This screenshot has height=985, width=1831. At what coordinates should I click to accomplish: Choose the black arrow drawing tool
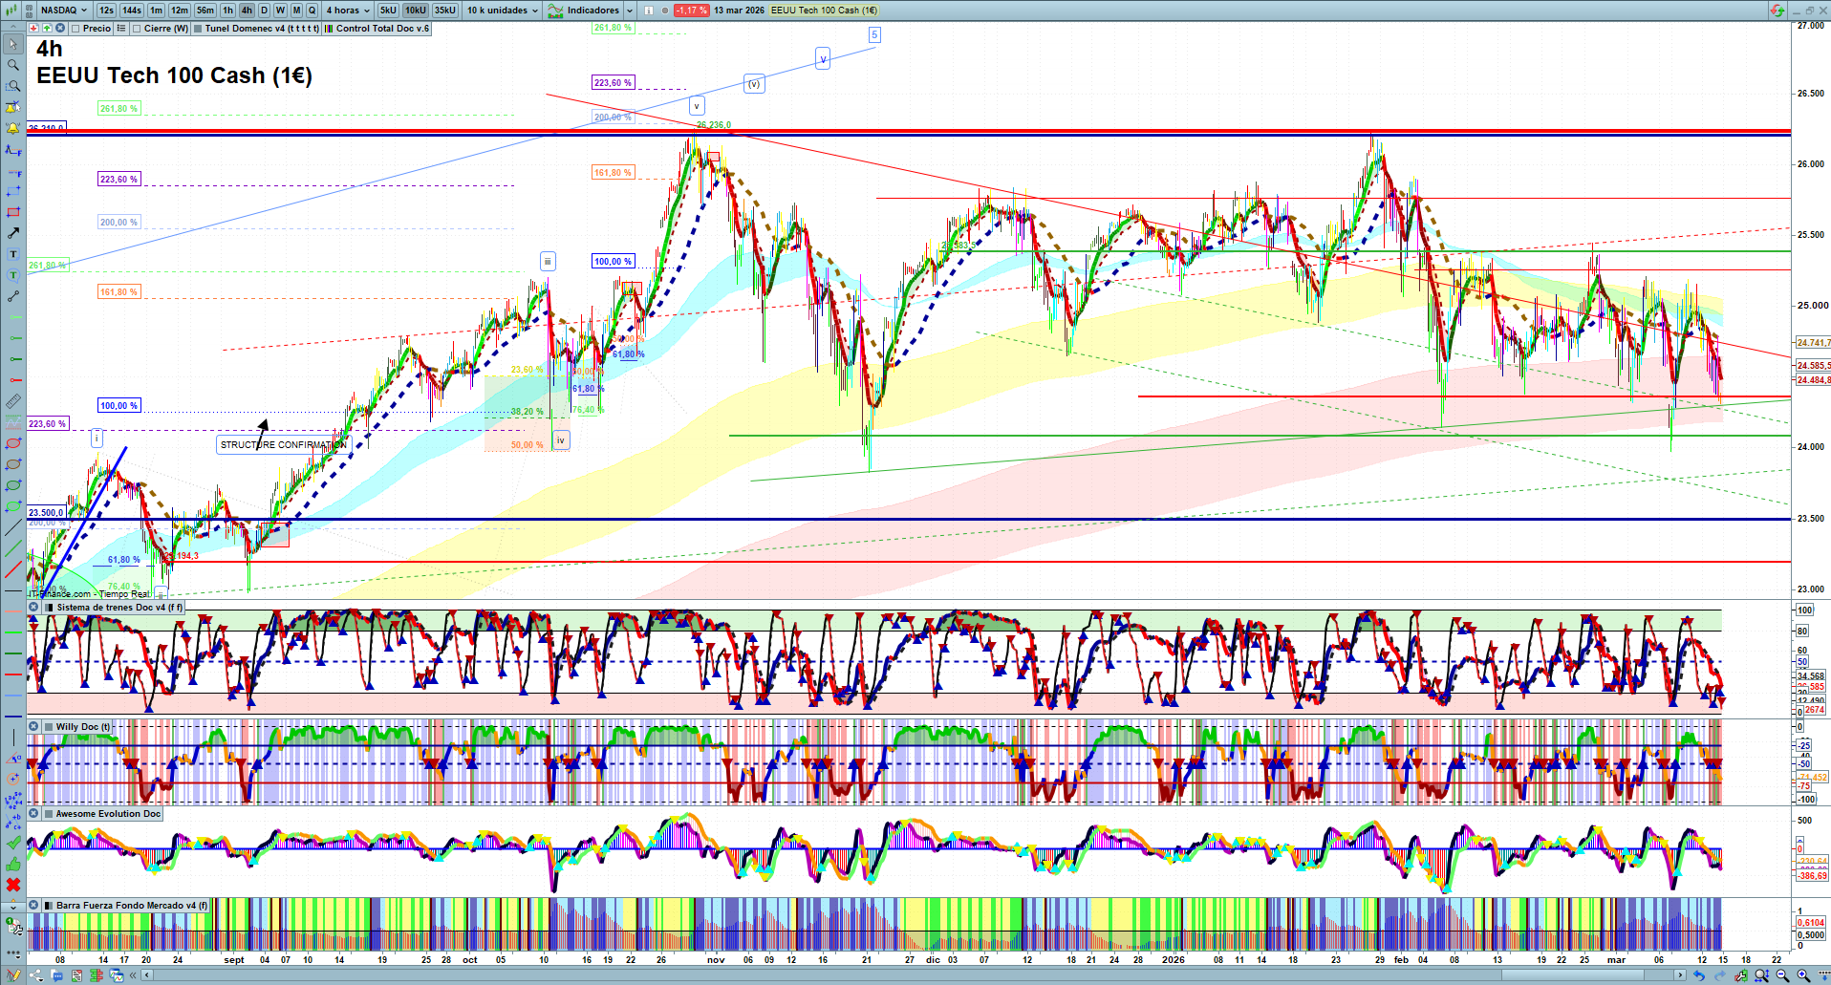coord(13,233)
